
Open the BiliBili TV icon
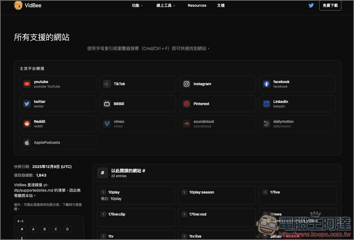pos(107,104)
